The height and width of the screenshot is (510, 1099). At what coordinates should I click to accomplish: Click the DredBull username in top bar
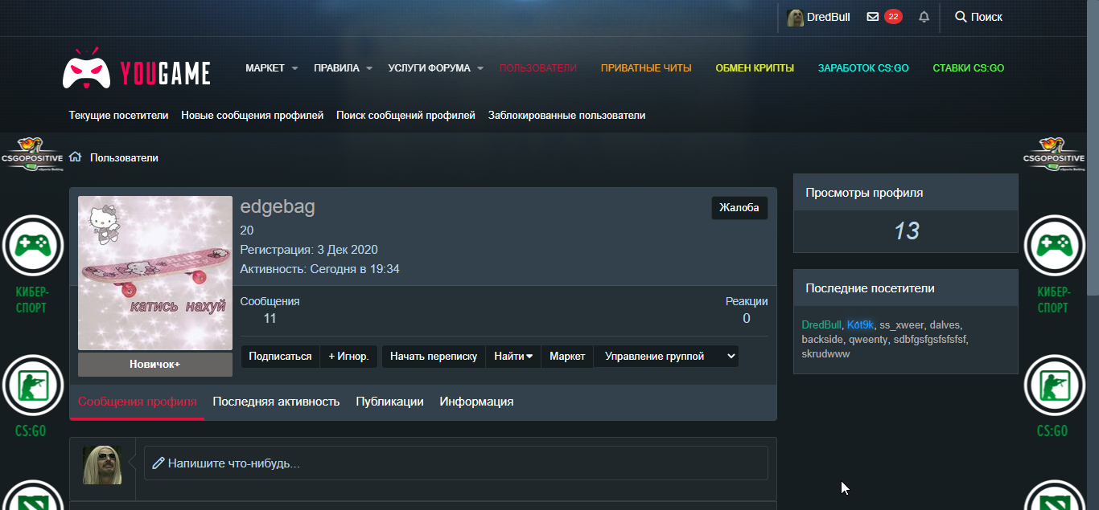point(829,18)
